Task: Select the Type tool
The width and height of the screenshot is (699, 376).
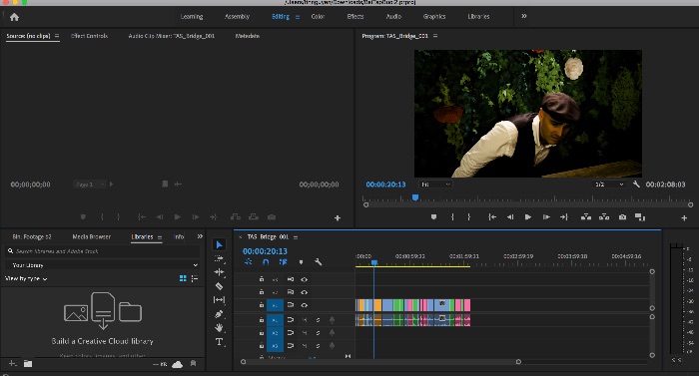Action: 219,342
